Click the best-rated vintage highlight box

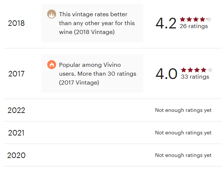tap(92, 23)
